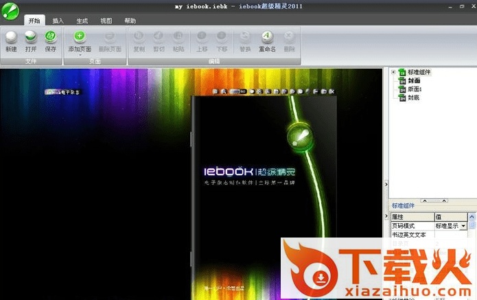Switch to the 生成 ribbon tab
This screenshot has height=300, width=477.
(82, 21)
